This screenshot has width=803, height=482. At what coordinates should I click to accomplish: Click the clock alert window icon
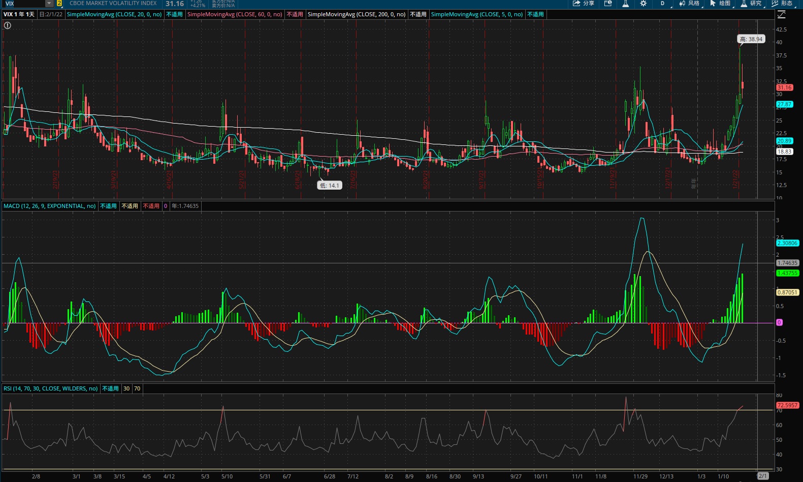pos(608,4)
